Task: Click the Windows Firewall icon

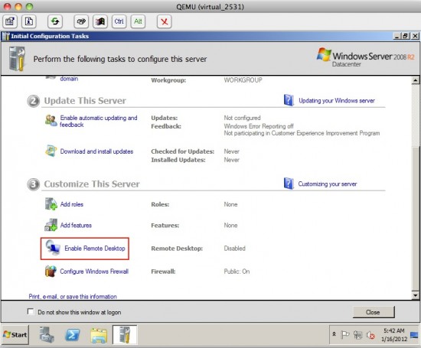Action: [51, 271]
